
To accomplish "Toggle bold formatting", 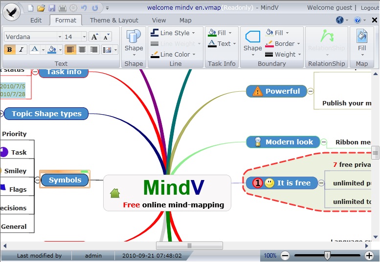I will tap(10, 50).
